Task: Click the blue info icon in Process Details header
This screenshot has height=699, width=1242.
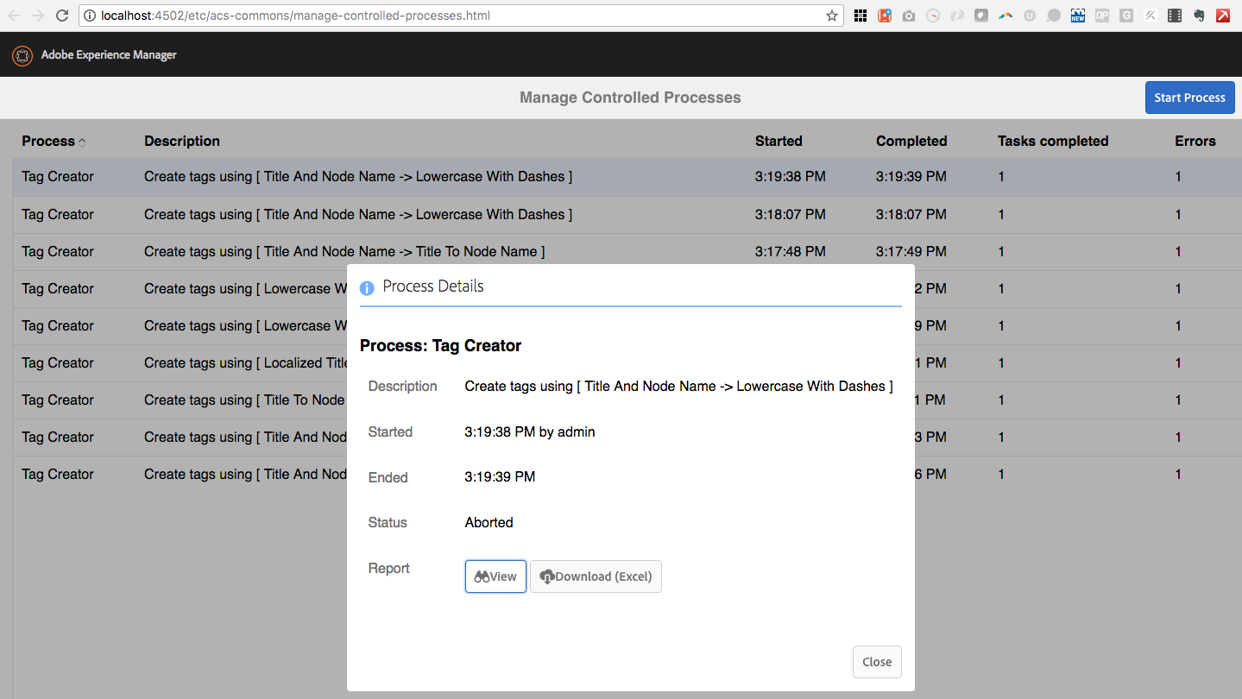Action: tap(366, 287)
